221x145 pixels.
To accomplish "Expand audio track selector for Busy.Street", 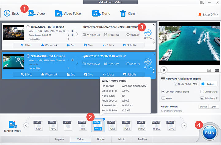I will 68,35.
